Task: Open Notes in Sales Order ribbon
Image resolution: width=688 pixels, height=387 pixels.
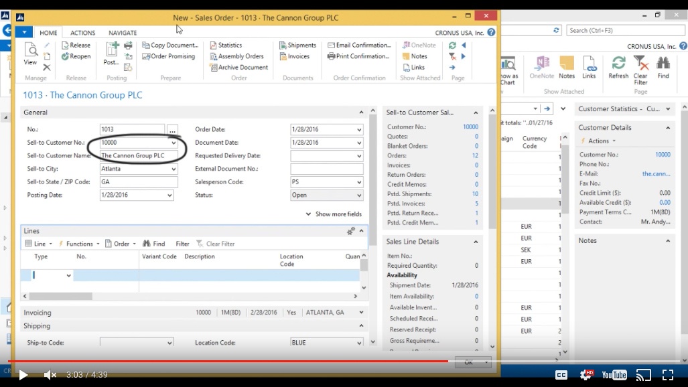Action: [x=415, y=56]
